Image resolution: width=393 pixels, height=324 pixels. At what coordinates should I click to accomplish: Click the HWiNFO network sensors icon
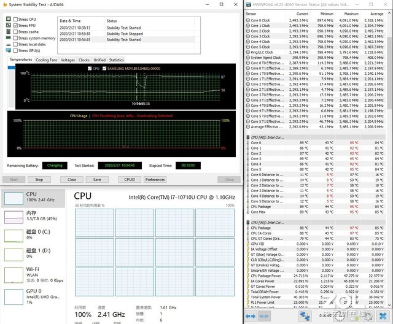point(304,316)
